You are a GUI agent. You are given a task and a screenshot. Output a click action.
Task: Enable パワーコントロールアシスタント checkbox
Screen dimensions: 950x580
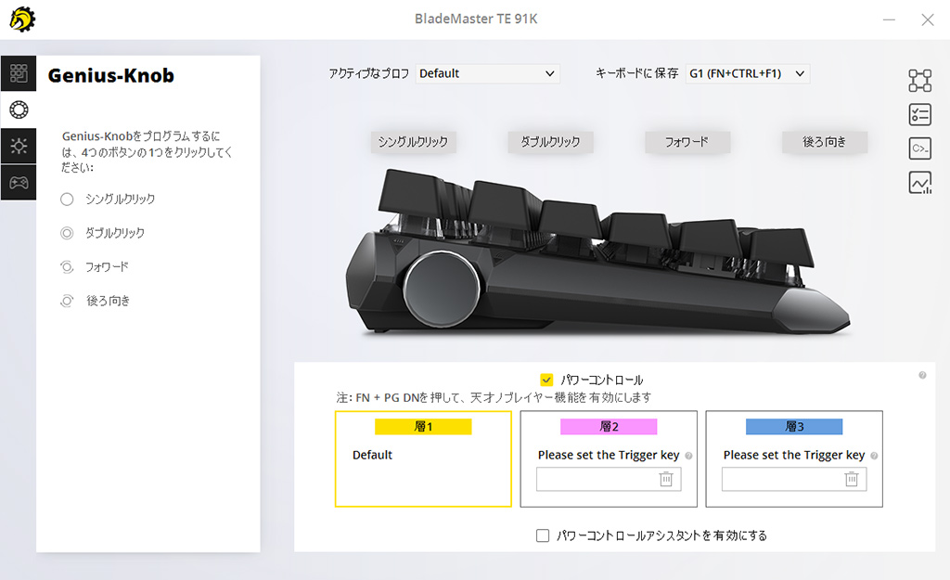pyautogui.click(x=543, y=535)
